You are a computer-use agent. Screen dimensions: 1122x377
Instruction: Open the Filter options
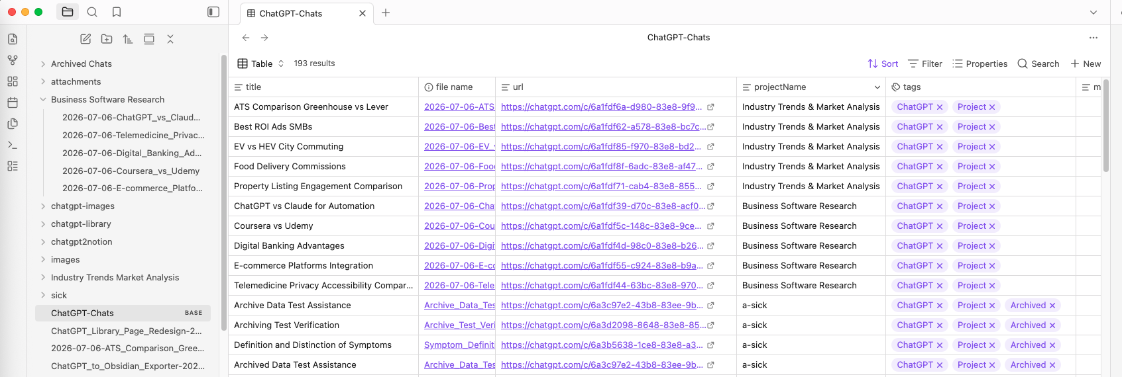[x=925, y=63]
